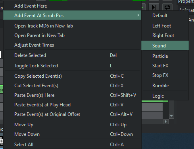Click the vertical scrollbar down arrow

171,116
